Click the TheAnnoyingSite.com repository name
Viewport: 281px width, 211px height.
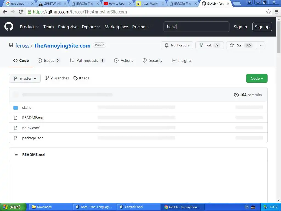click(62, 46)
